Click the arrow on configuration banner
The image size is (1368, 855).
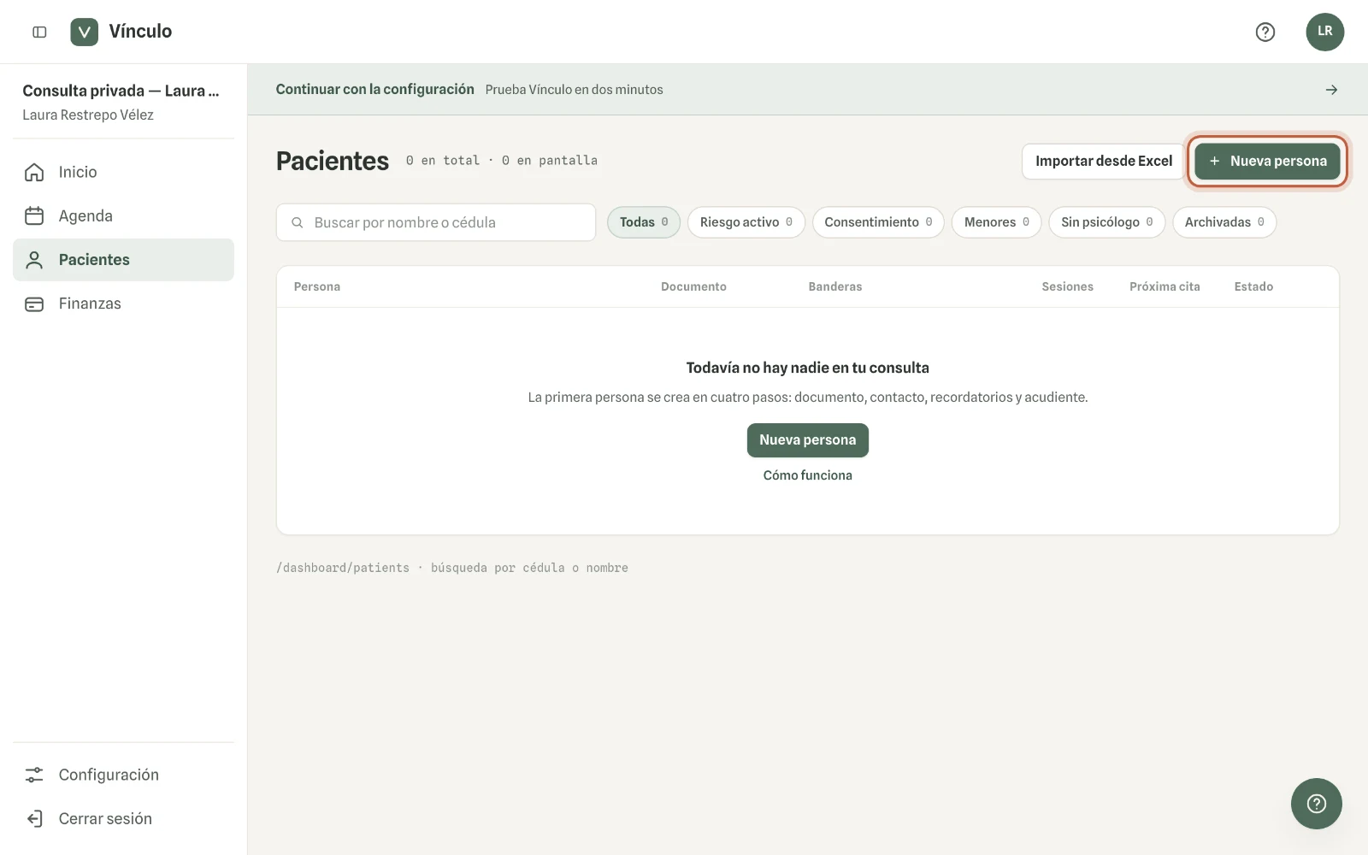pos(1331,90)
